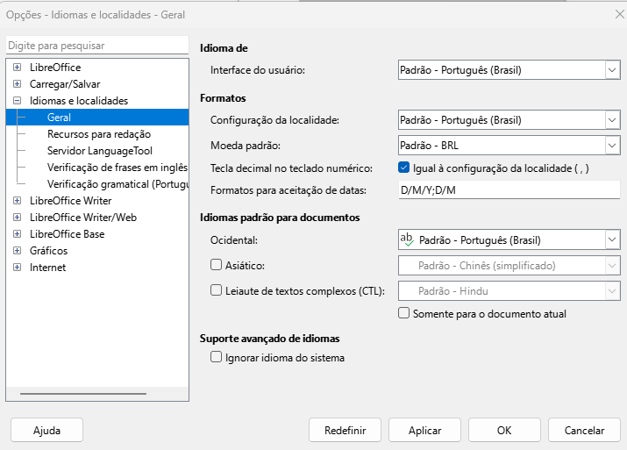Open the Moeda padrão dropdown
This screenshot has height=450, width=627.
pyautogui.click(x=509, y=146)
